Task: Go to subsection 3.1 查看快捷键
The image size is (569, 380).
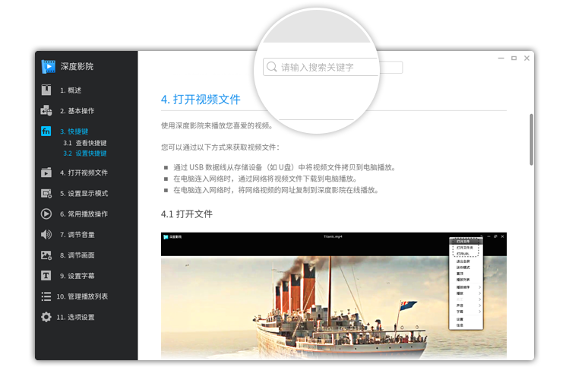Action: 85,143
